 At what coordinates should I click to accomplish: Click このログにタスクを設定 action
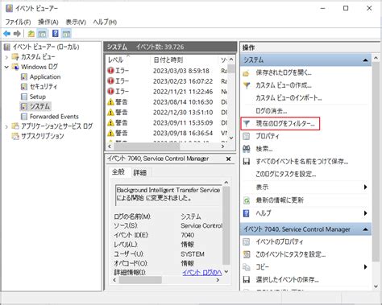(286, 175)
